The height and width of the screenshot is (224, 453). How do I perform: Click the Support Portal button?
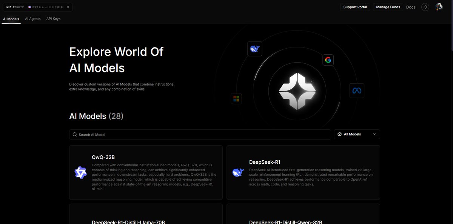coord(355,7)
